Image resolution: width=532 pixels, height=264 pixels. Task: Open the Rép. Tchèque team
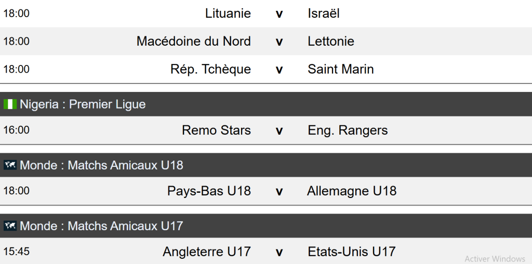(x=211, y=69)
